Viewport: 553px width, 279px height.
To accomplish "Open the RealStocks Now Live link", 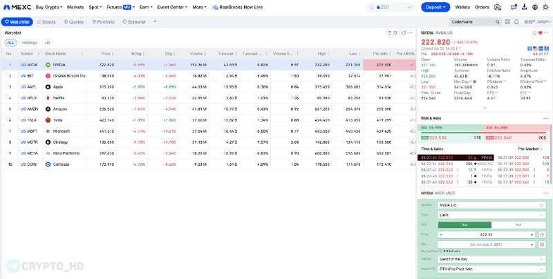I will [237, 7].
